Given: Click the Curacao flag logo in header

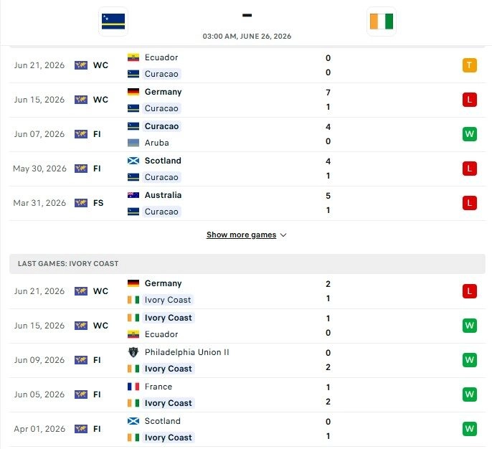Looking at the screenshot, I should [x=113, y=22].
